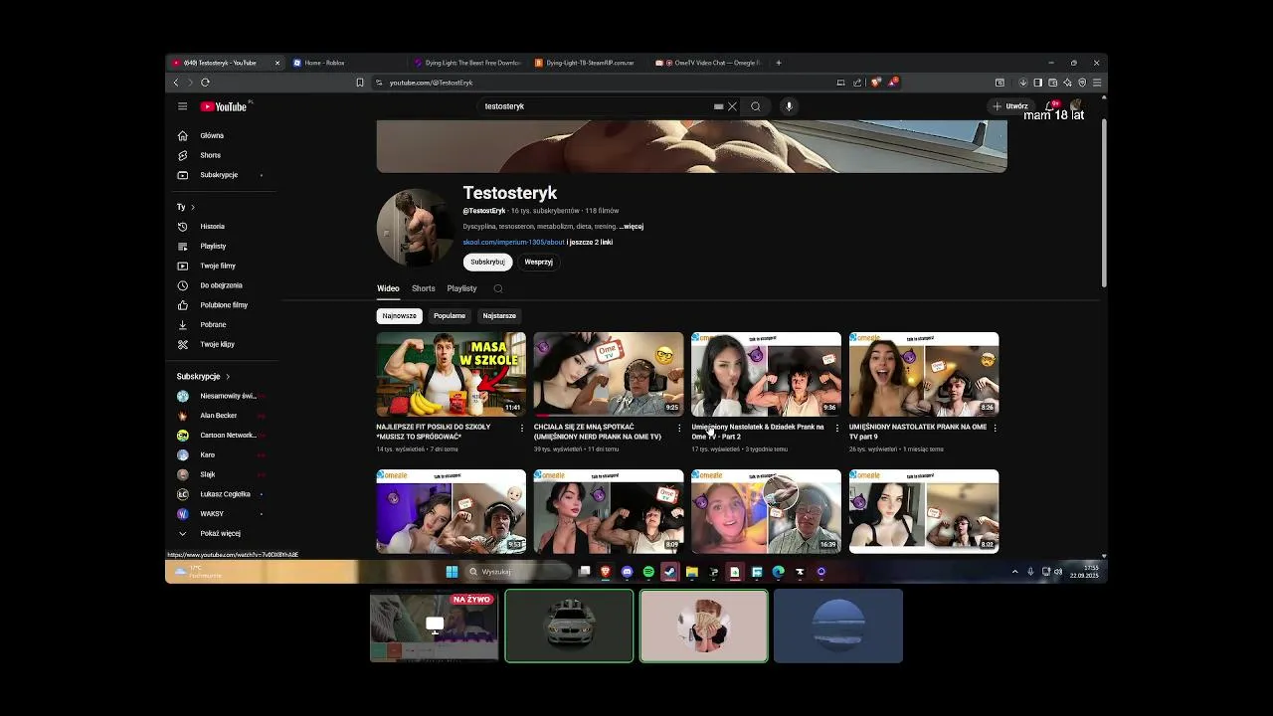This screenshot has width=1273, height=716.
Task: Click the Windows Start button
Action: point(452,572)
